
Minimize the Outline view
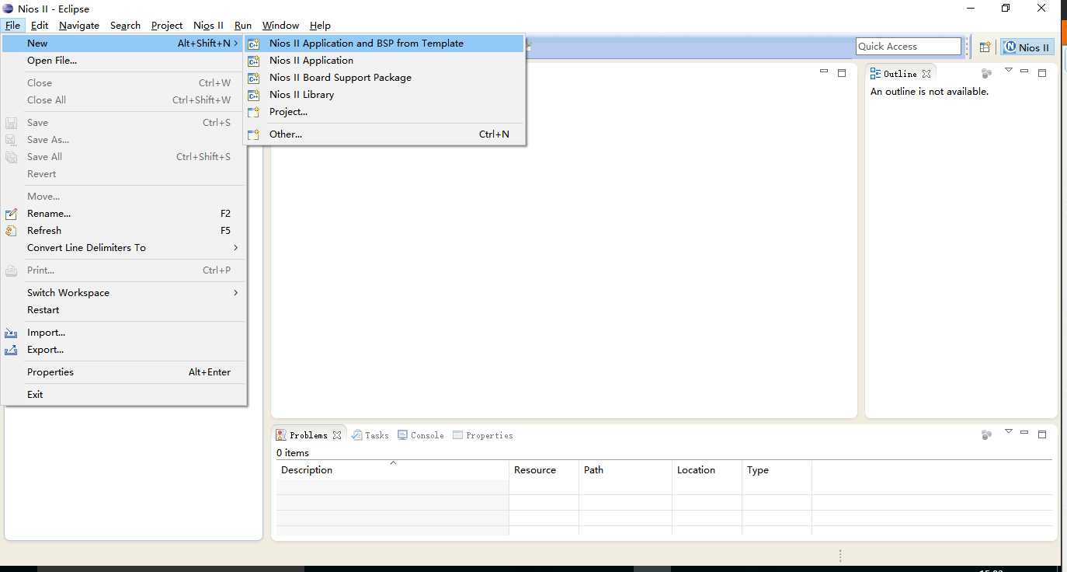tap(1024, 72)
